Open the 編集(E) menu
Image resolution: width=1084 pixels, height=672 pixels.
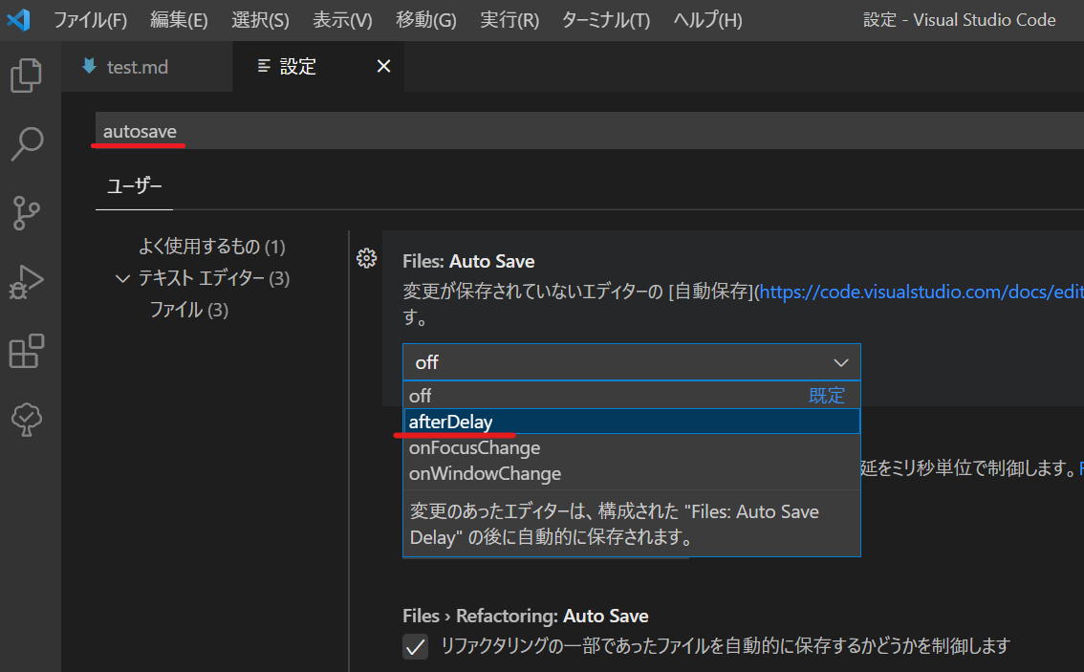(x=179, y=20)
